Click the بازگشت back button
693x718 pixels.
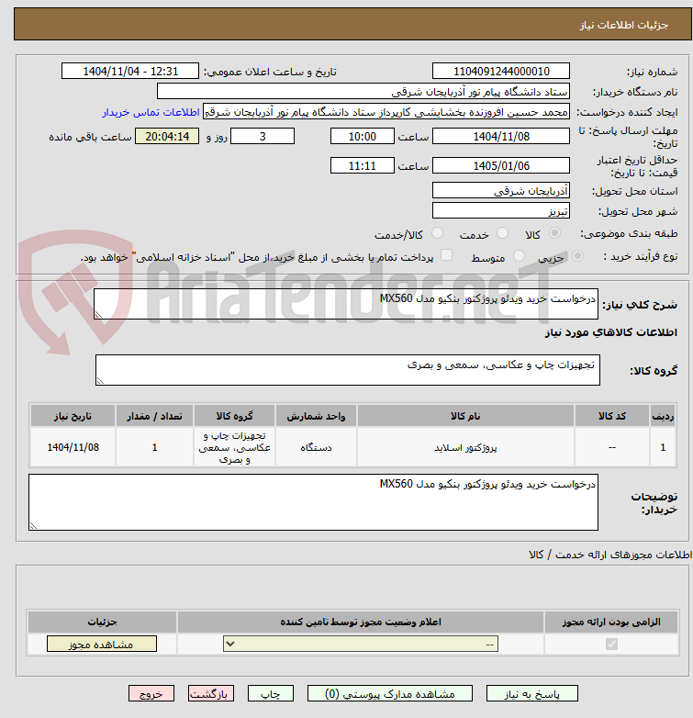pos(210,694)
